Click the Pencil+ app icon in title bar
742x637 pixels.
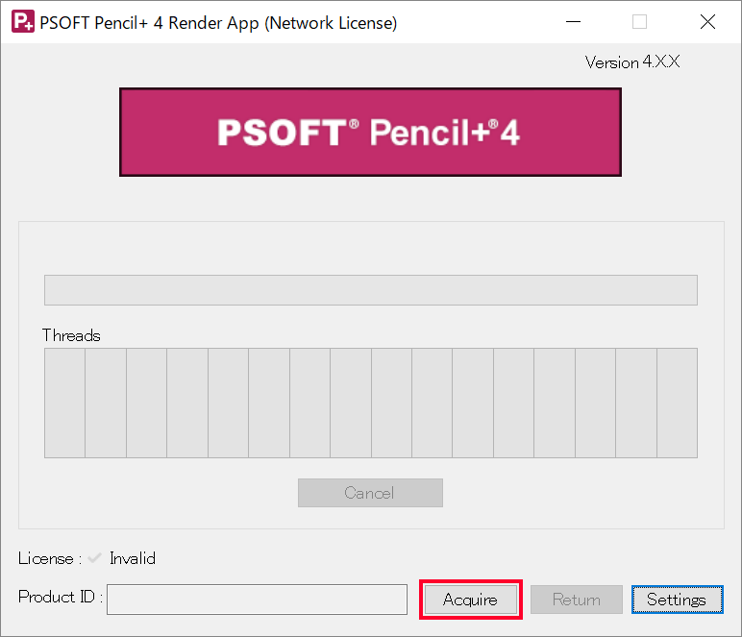(x=23, y=22)
